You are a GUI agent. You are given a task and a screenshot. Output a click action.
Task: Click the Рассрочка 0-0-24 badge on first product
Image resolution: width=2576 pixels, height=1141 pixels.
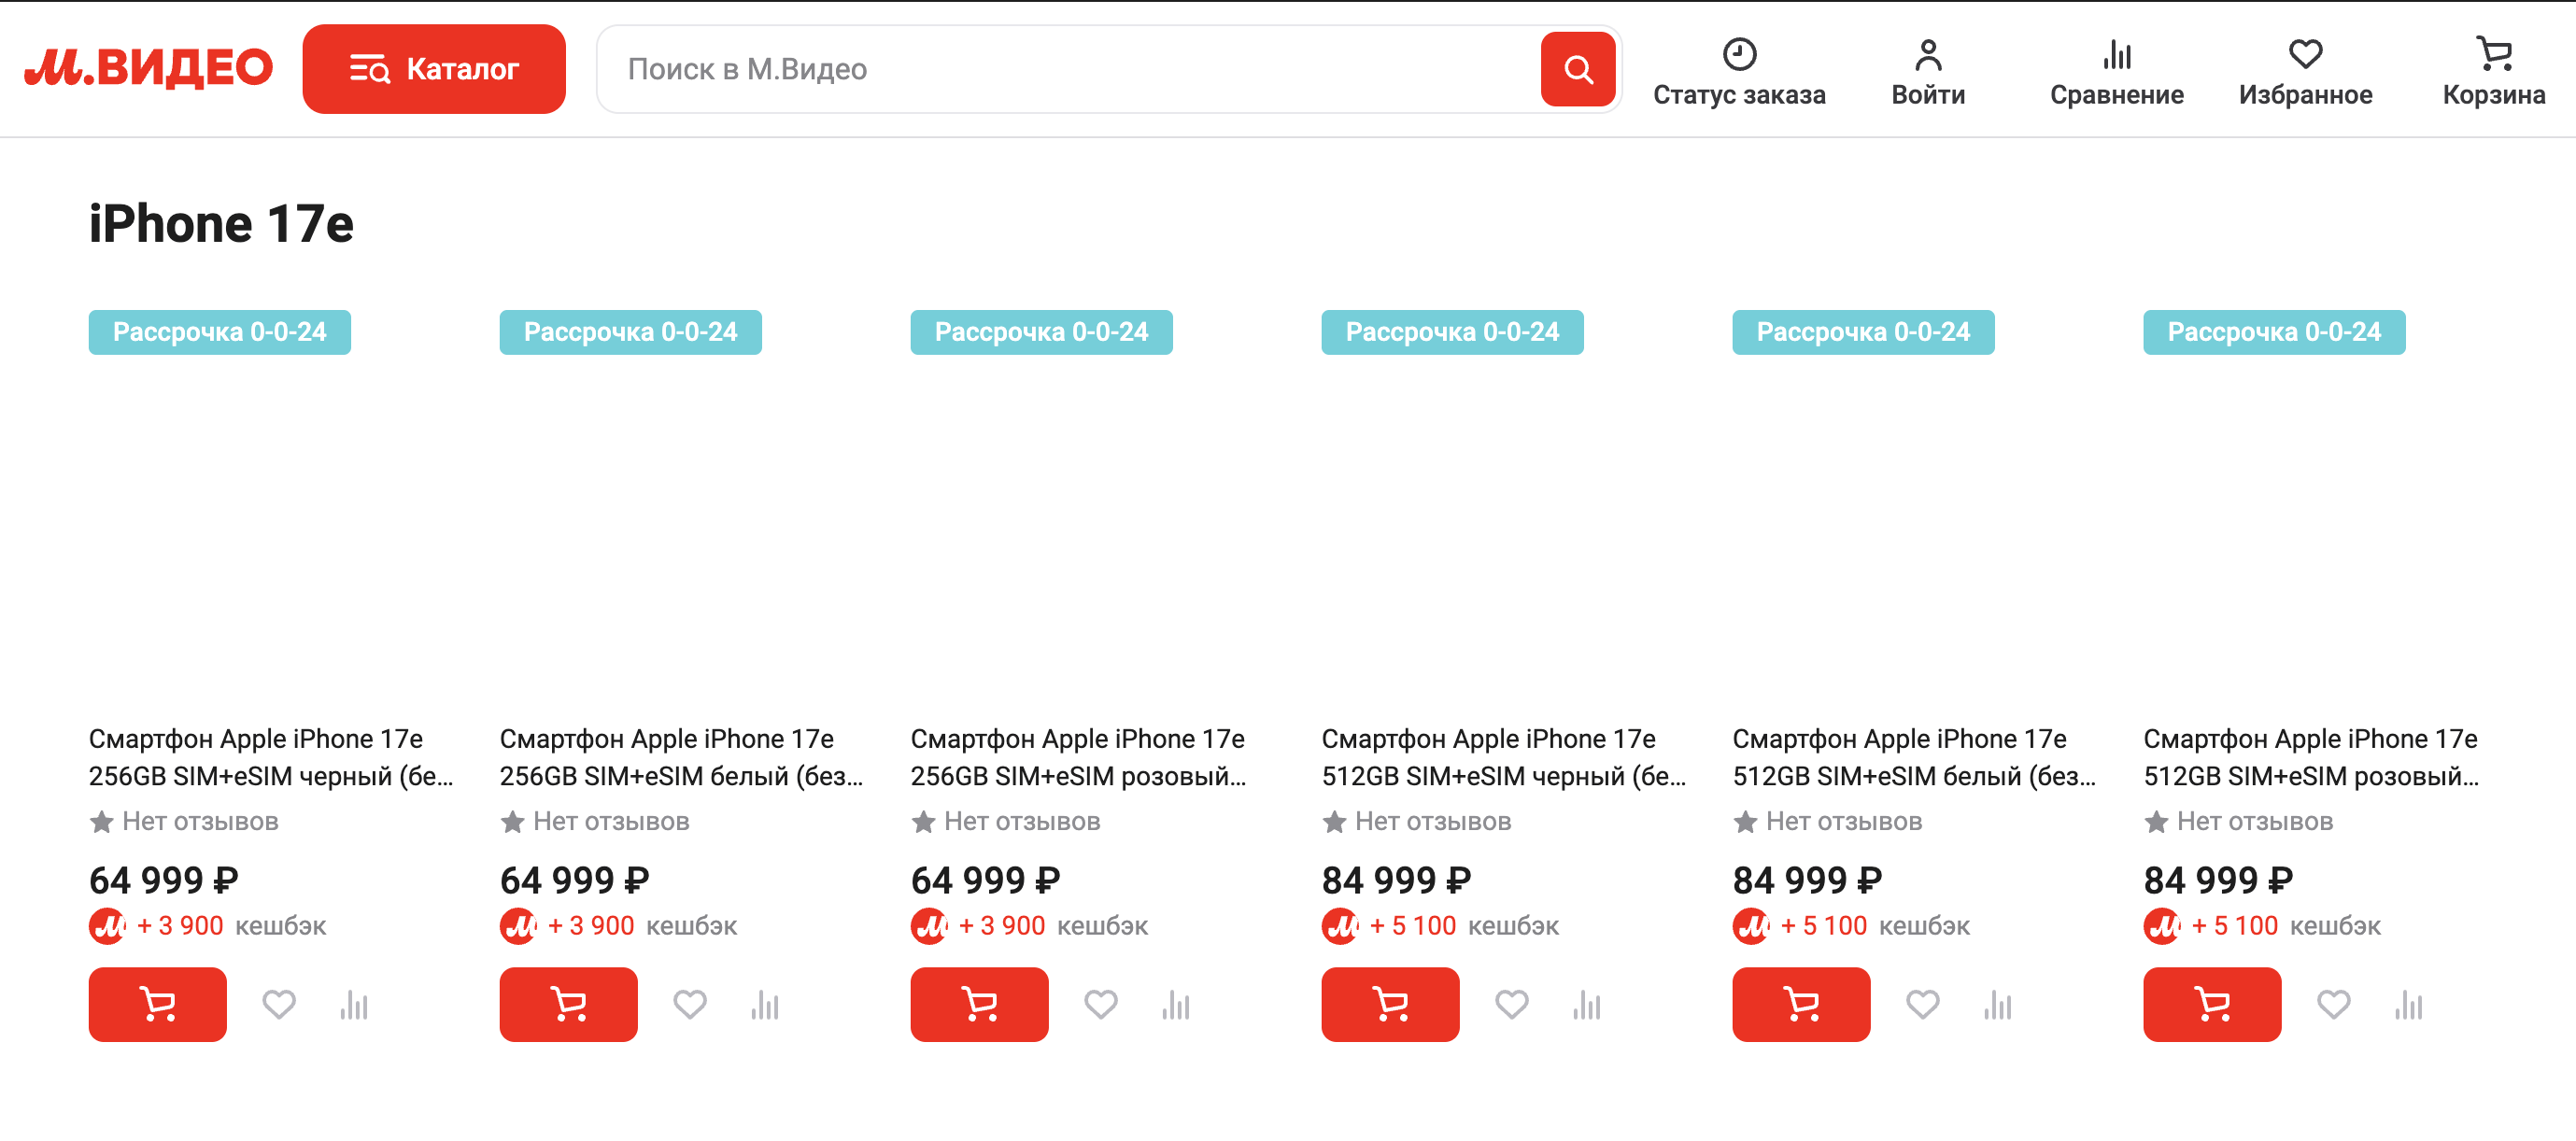point(219,331)
